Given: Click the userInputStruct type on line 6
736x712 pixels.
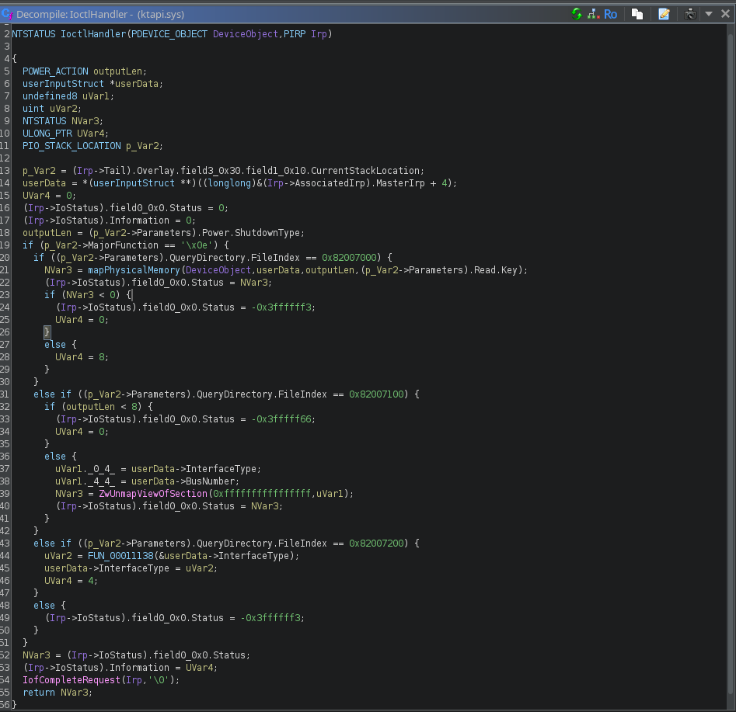Looking at the screenshot, I should 64,84.
